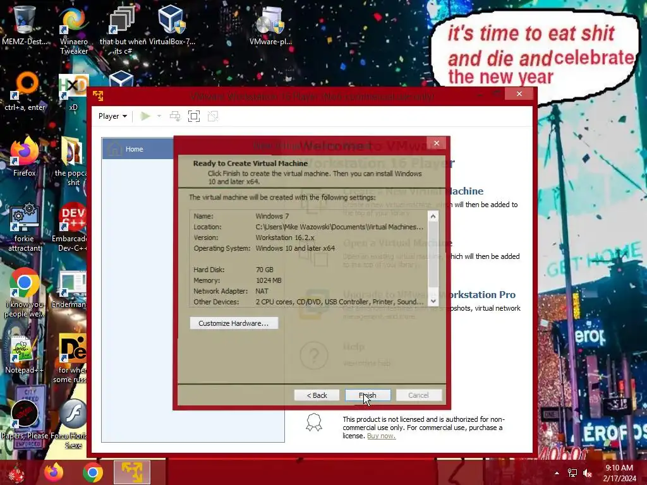The width and height of the screenshot is (647, 485).
Task: Click the VMware Player title bar icon
Action: (98, 96)
